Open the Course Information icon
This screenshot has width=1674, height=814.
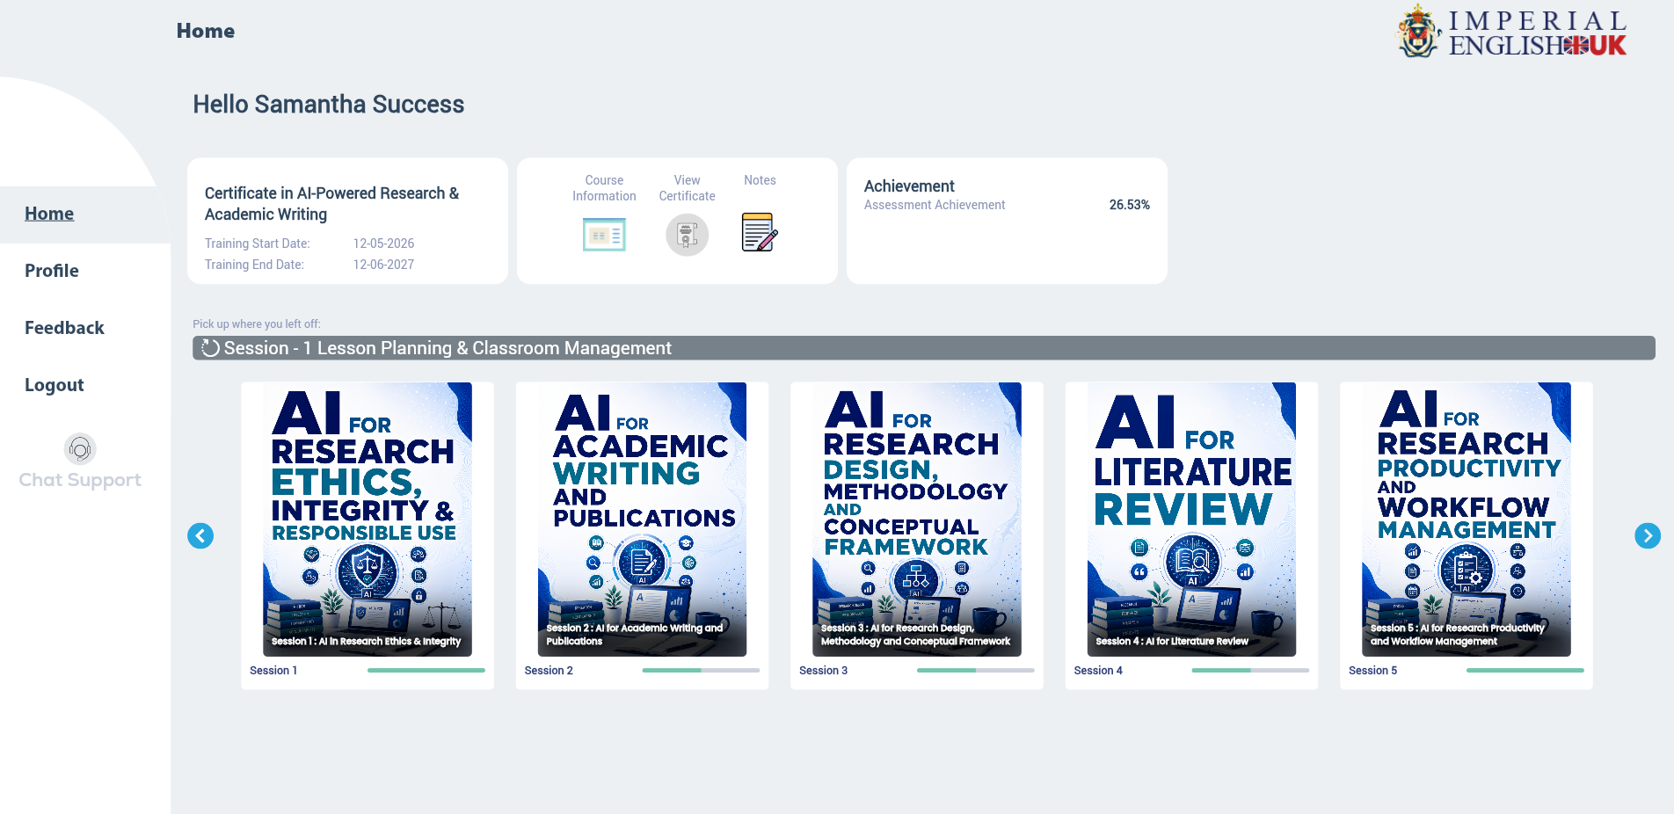(604, 235)
